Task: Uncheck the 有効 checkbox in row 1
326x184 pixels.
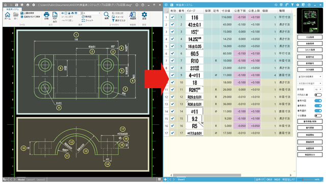Action: [172, 17]
